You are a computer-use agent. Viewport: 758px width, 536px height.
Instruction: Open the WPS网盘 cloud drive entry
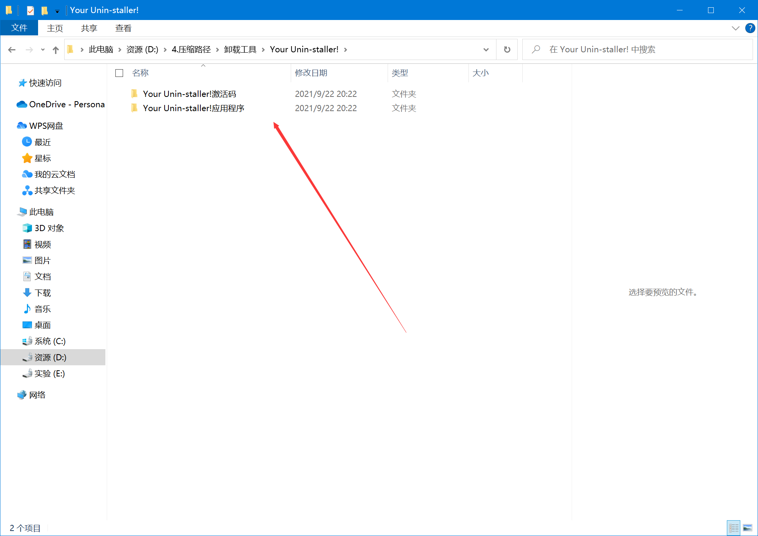(46, 126)
